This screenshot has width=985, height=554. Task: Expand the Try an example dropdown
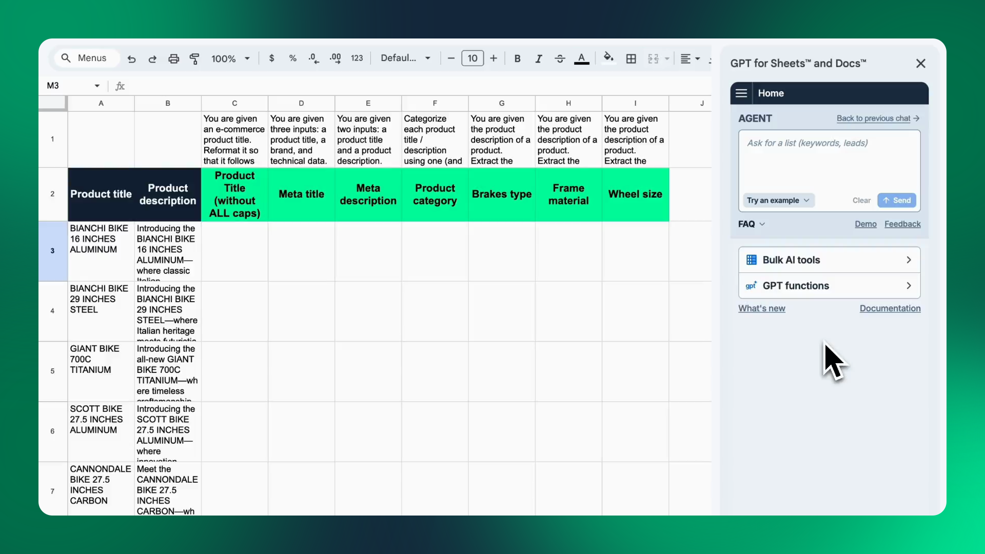click(x=778, y=201)
